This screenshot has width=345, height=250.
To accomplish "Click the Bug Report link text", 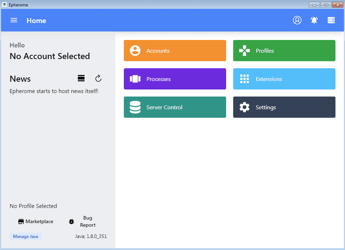I will [x=87, y=221].
